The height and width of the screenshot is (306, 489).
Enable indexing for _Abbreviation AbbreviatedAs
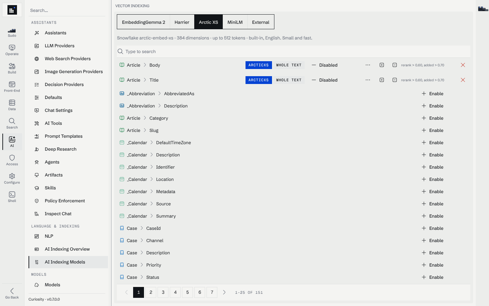433,93
